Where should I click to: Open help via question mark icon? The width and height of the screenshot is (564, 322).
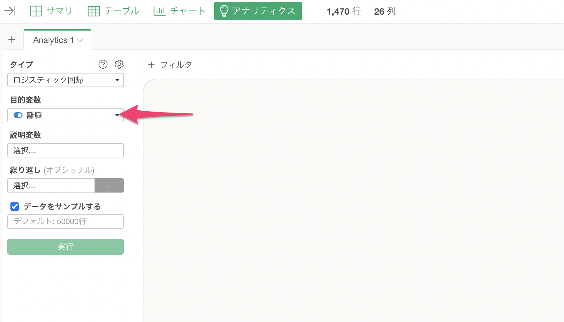coord(103,64)
